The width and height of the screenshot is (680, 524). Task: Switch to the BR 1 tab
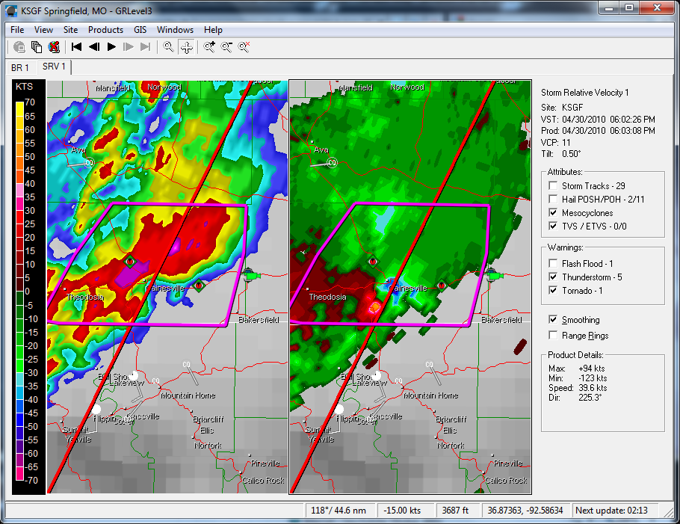20,67
